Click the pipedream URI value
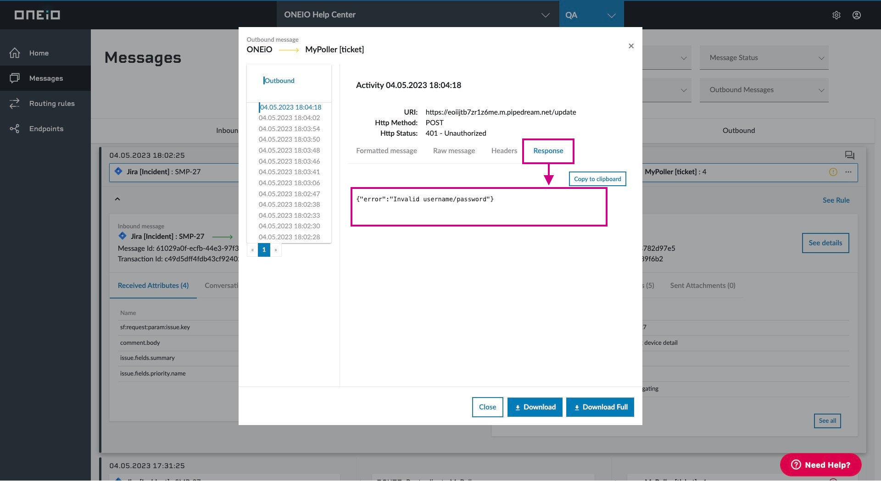The image size is (881, 481). pyautogui.click(x=501, y=112)
